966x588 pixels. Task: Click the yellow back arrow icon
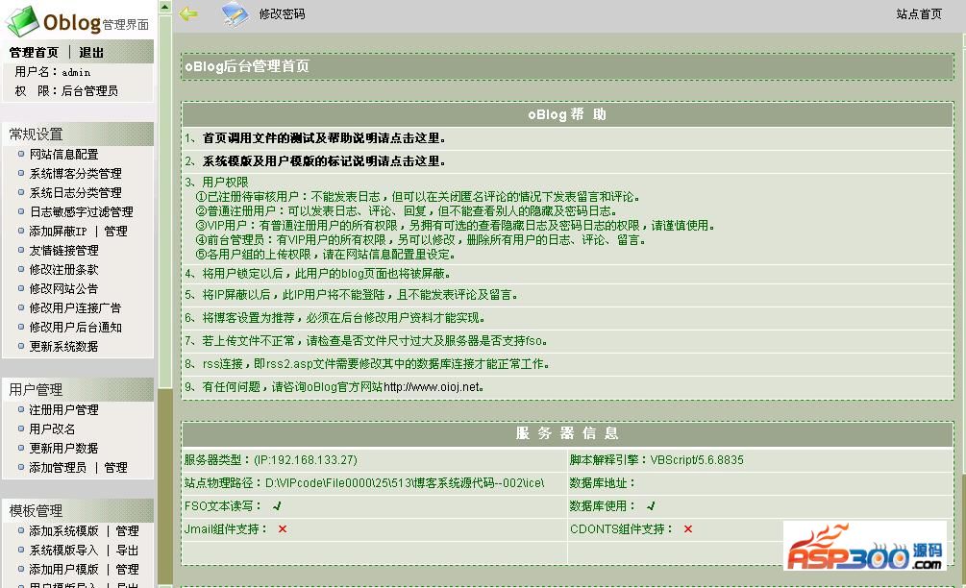[188, 13]
